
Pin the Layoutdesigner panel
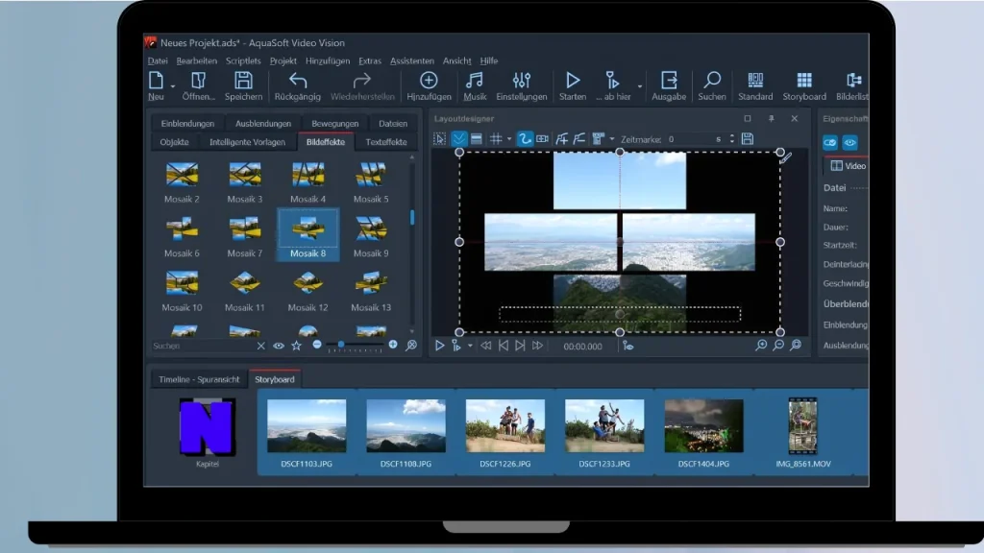click(x=772, y=118)
